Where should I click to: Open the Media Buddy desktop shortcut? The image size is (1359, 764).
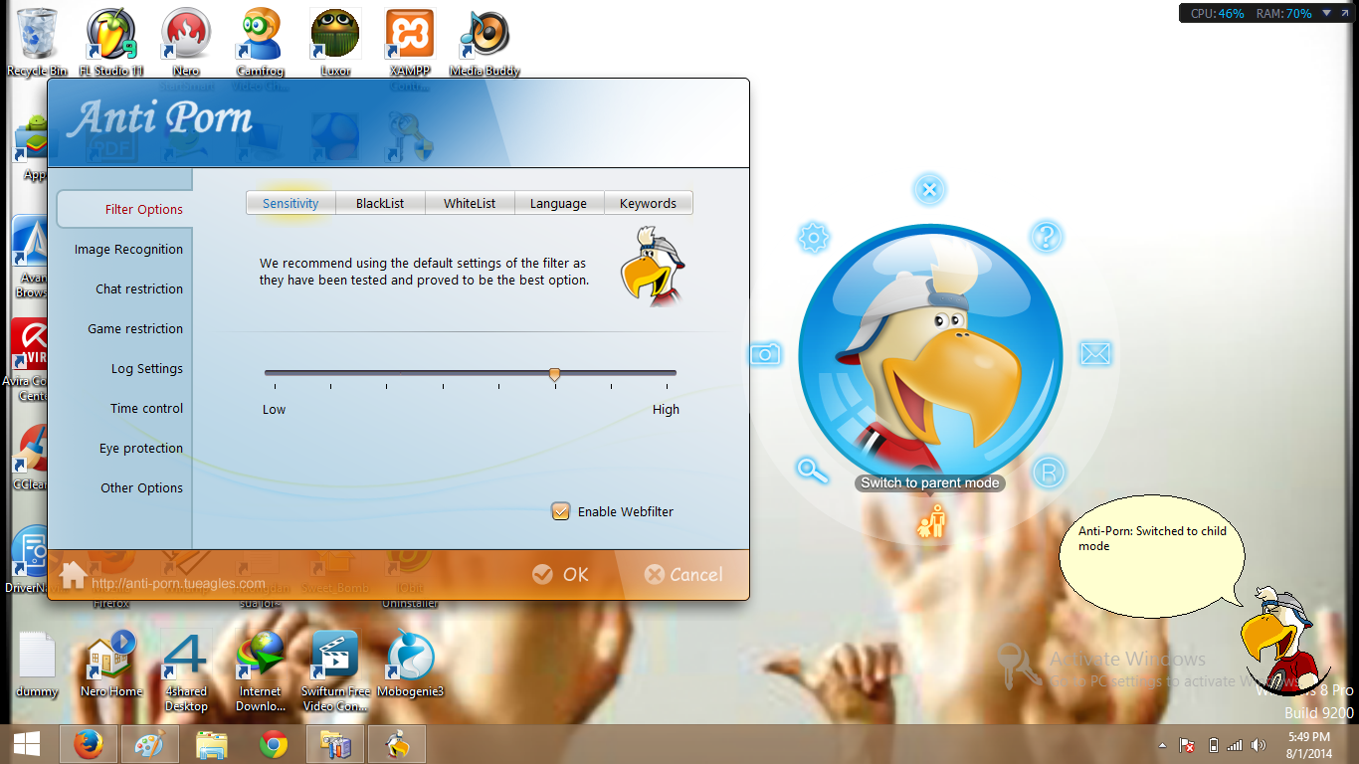[485, 43]
